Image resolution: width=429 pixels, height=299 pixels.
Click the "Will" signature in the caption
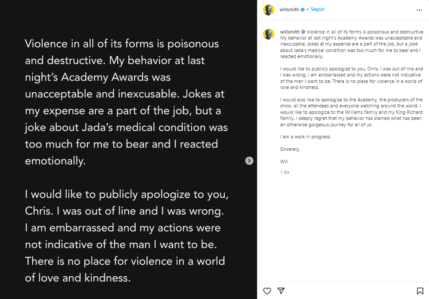pyautogui.click(x=284, y=162)
